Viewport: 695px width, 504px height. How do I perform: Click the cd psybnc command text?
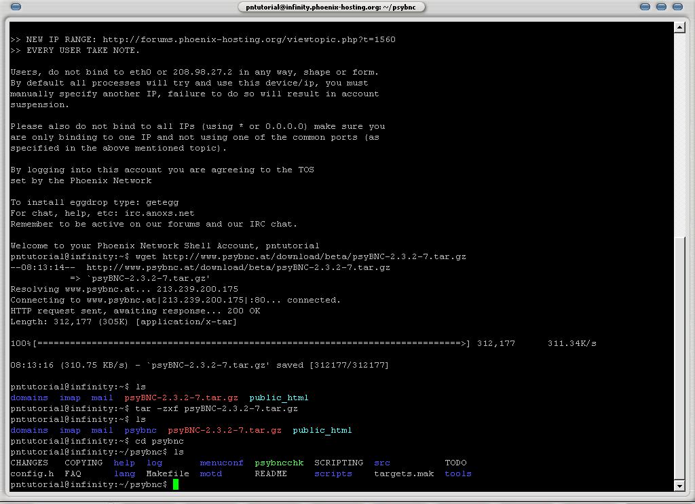click(159, 441)
